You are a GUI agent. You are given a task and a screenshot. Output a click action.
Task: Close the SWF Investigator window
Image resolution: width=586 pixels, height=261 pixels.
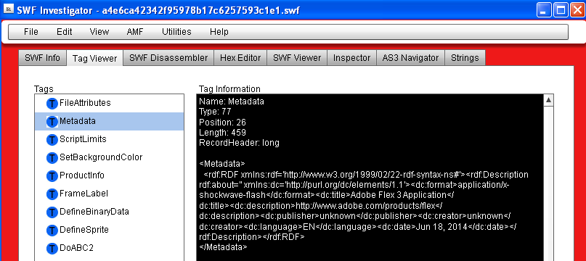(577, 10)
